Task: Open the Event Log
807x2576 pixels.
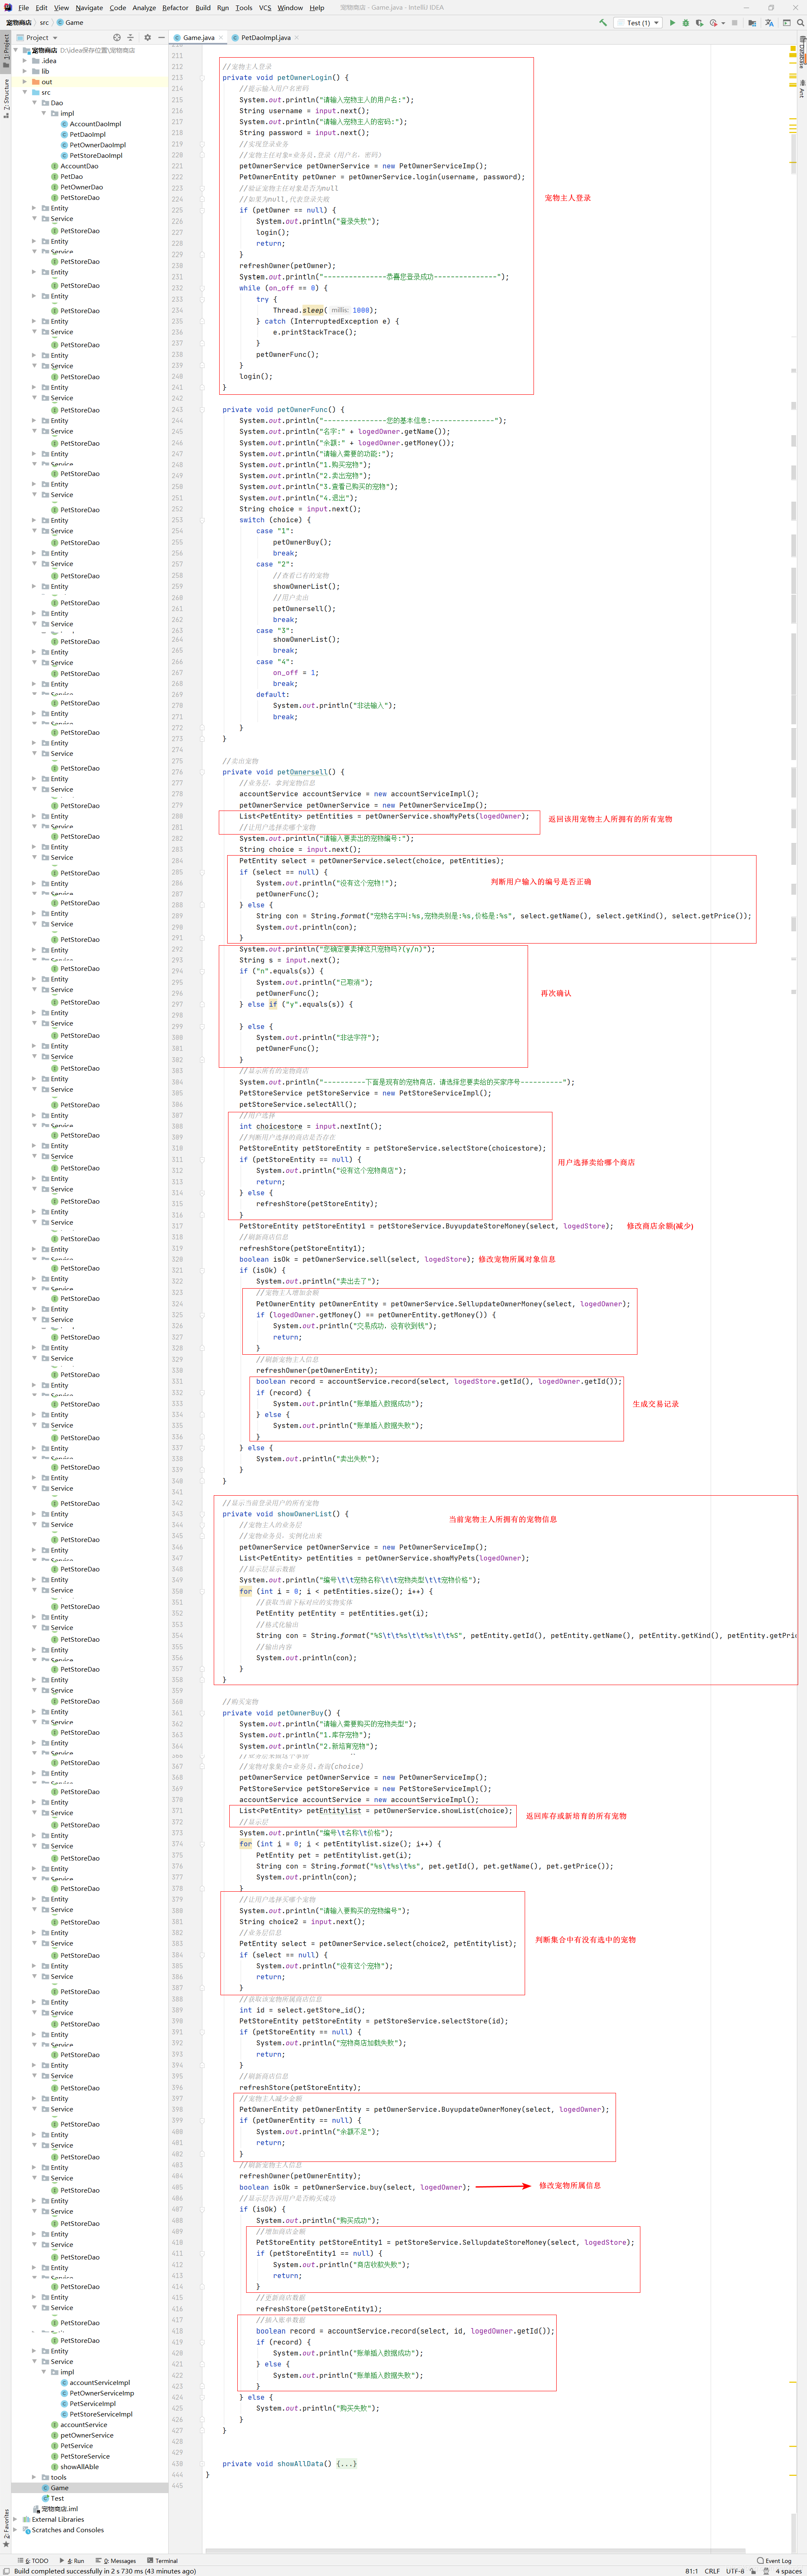Action: coord(775,2560)
